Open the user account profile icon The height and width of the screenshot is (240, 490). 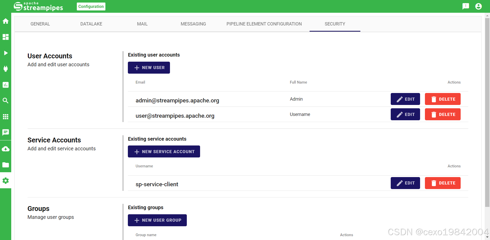point(479,6)
